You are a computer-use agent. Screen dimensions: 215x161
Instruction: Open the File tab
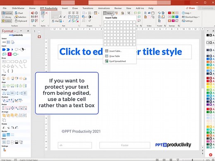click(x=5, y=8)
